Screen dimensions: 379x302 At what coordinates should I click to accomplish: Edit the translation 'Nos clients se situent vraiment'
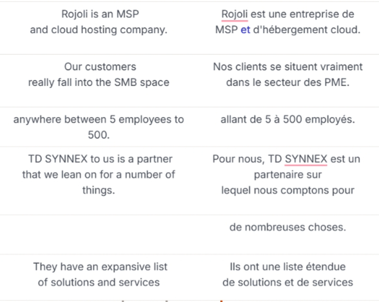tap(288, 67)
